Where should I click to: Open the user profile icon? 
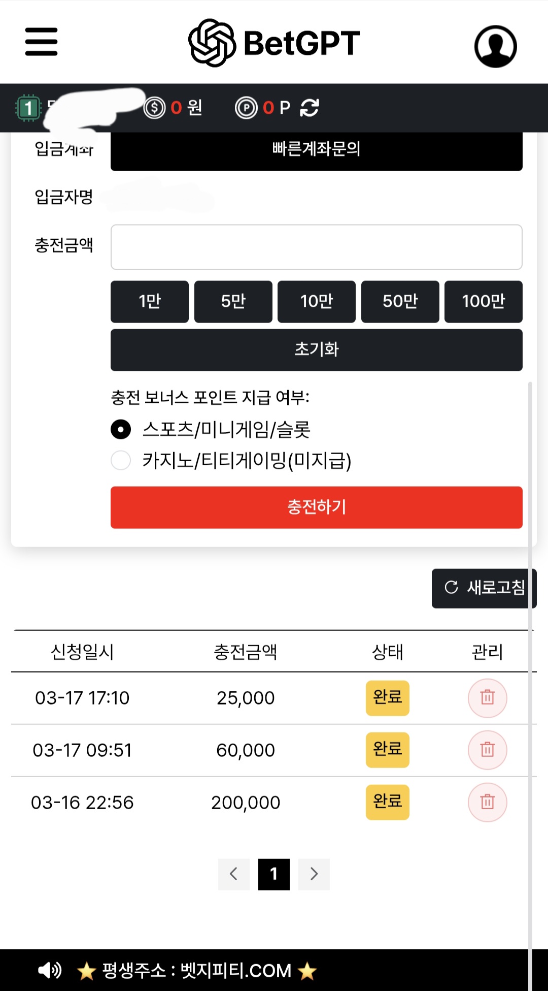tap(495, 46)
